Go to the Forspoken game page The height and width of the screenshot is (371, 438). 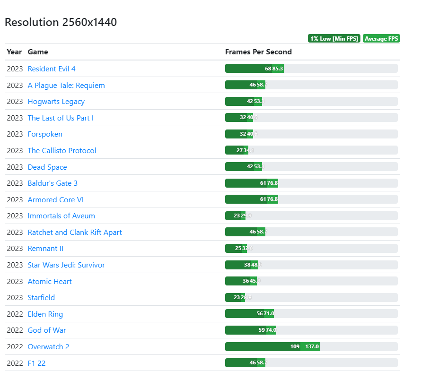point(45,134)
